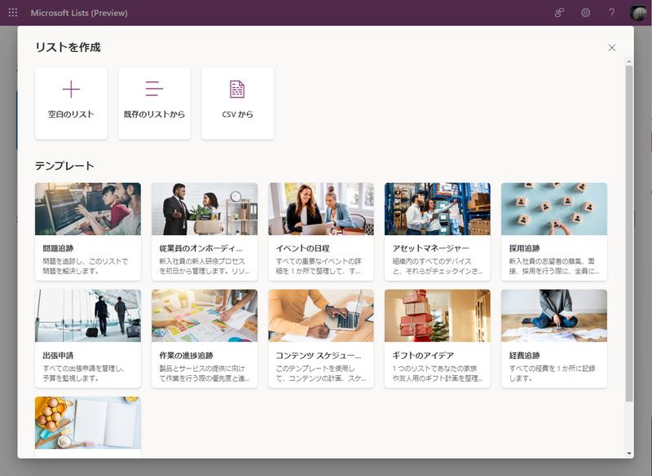
Task: Click the plus icon for 空白のリスト
Action: pos(71,90)
